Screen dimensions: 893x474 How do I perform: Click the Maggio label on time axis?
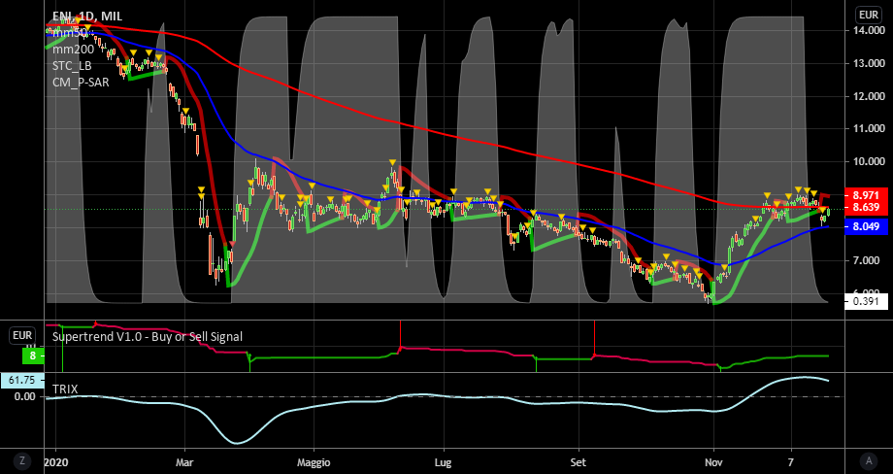click(314, 461)
